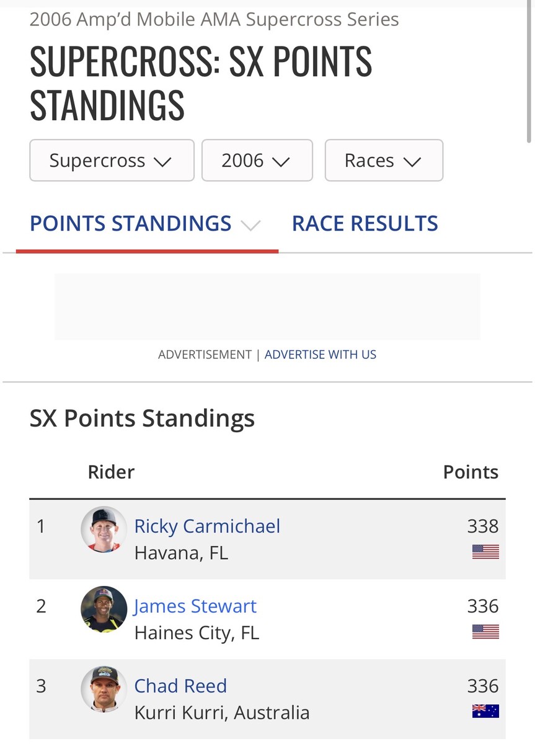Click the Australian flag beside Chad Reed

(x=485, y=711)
